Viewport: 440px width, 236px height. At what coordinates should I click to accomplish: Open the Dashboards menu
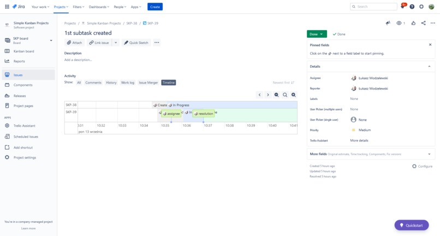99,7
